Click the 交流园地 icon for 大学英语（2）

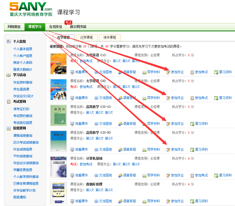96,98
